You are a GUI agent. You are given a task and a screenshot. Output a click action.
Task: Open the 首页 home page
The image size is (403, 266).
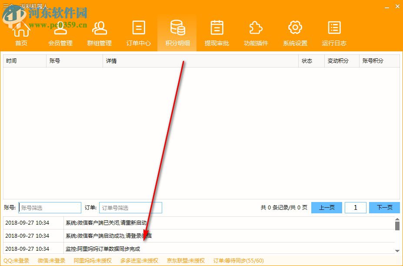point(21,33)
